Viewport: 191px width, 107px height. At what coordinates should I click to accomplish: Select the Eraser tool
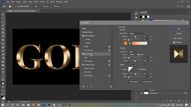(3, 54)
